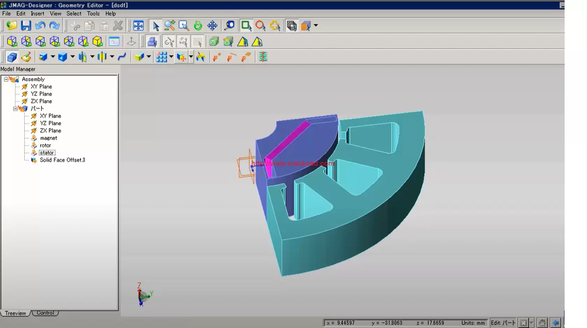Click the blue spline curve icon
This screenshot has width=587, height=328.
coord(122,57)
